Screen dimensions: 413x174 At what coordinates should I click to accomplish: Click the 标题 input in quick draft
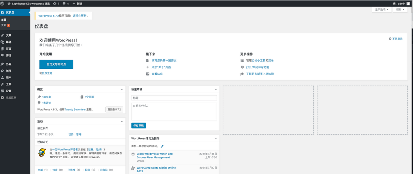(174, 98)
